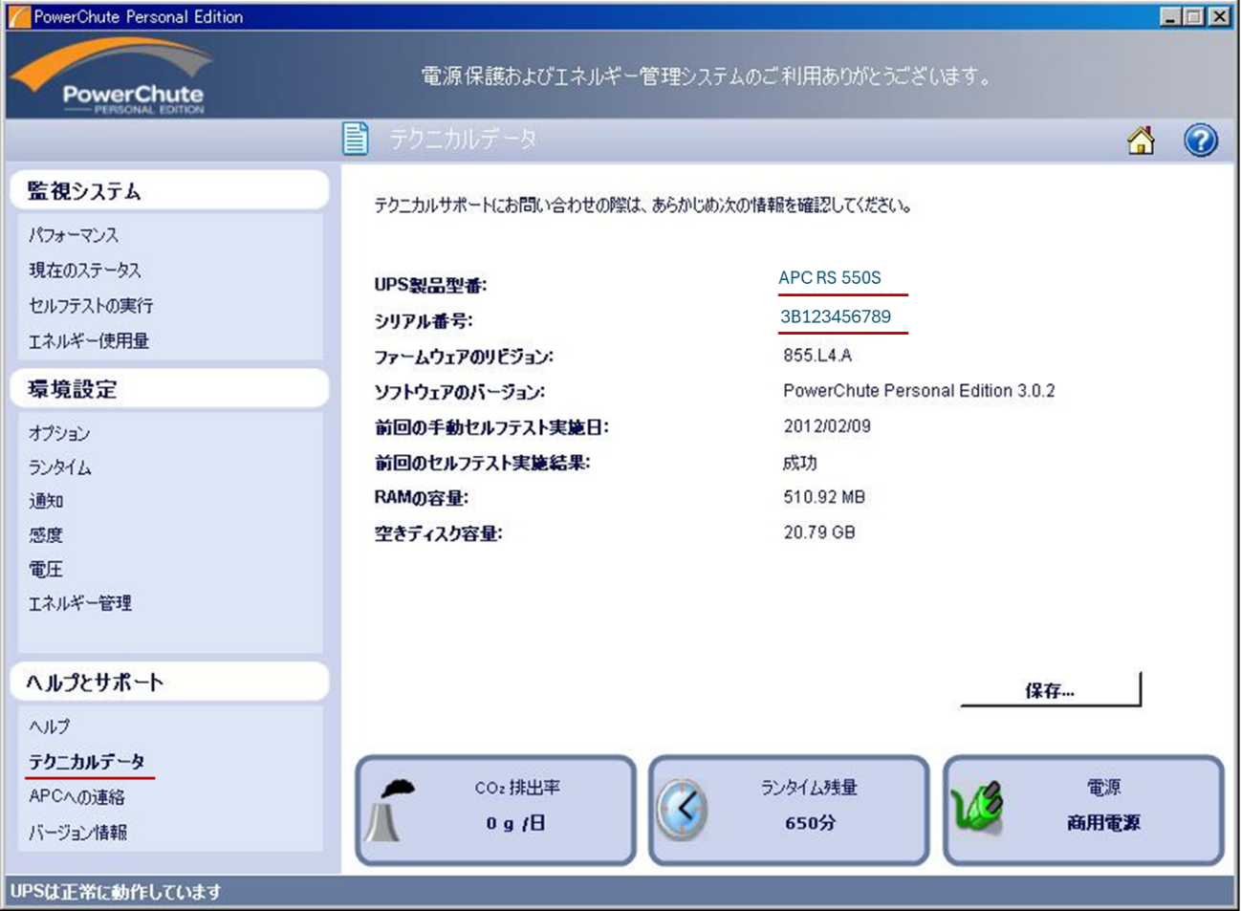Open ヘルプ item under ヘルプとサポート

(49, 727)
